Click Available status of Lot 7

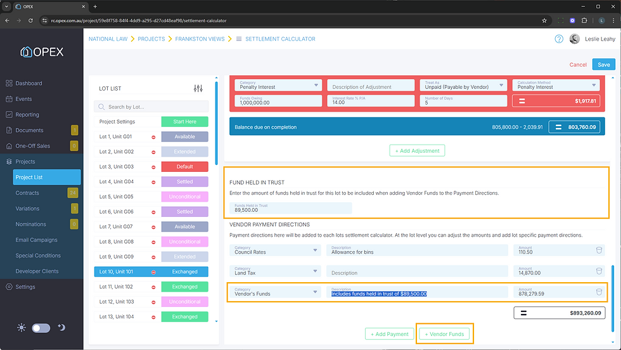(184, 227)
